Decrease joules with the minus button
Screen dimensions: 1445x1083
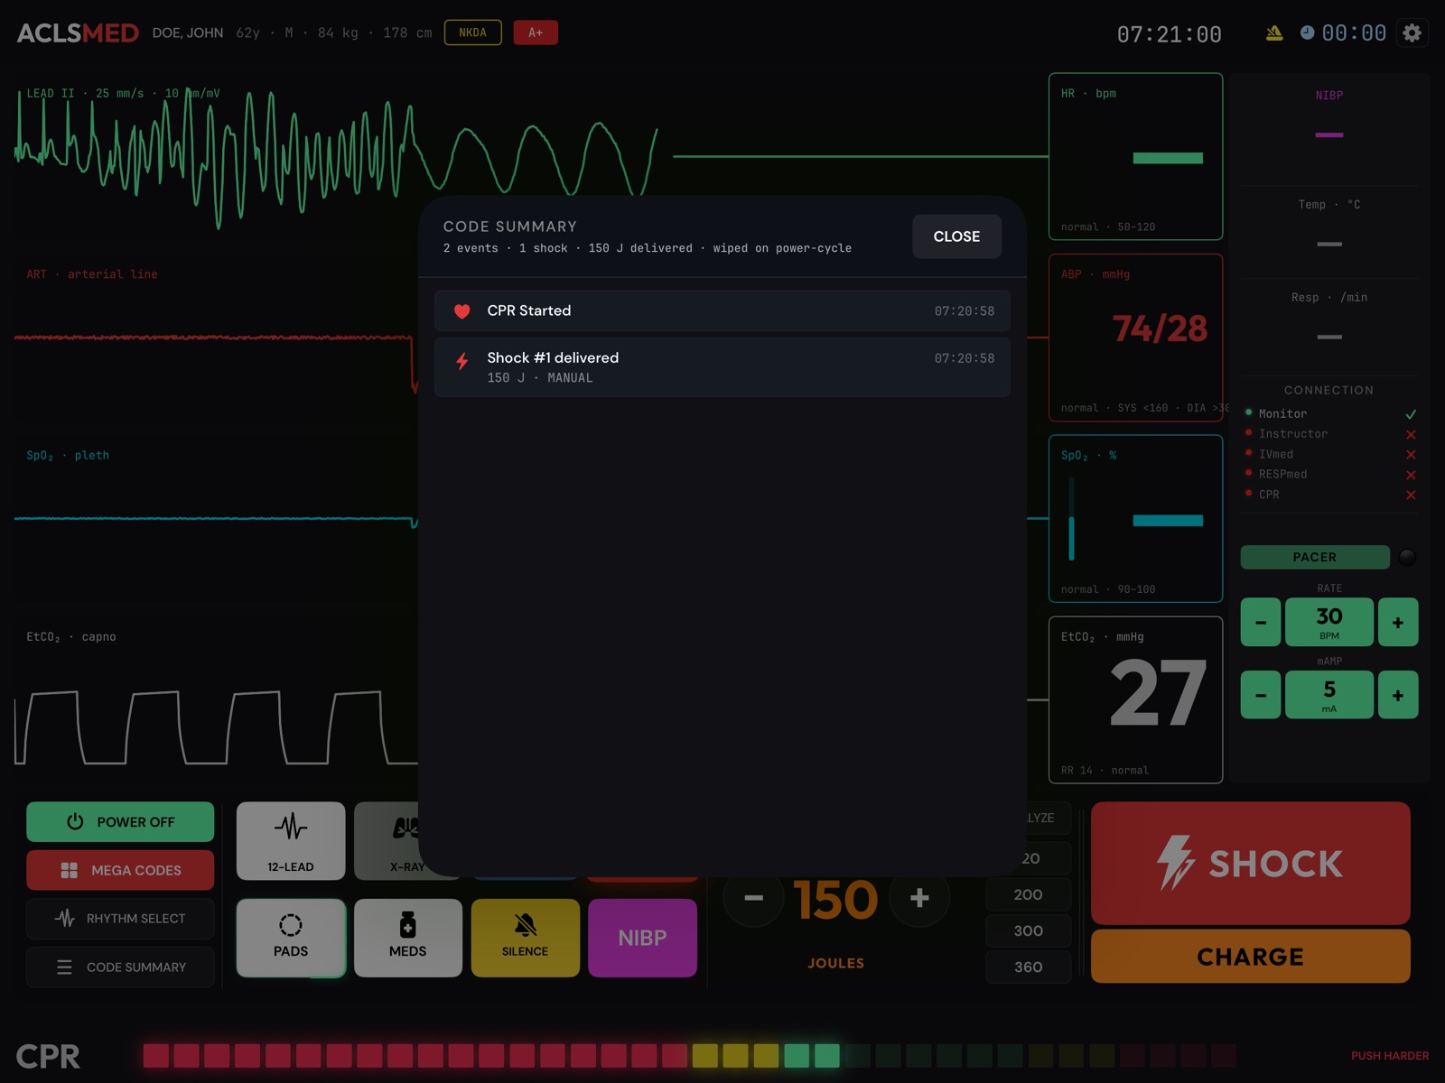pyautogui.click(x=754, y=897)
